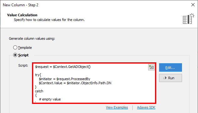
Task: Open the script editor with Edit button
Action: [170, 68]
